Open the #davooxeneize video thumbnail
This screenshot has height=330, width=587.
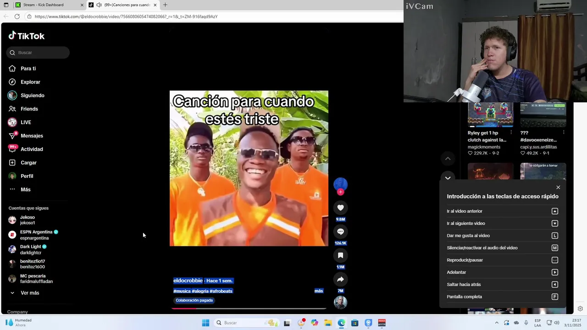tap(543, 115)
